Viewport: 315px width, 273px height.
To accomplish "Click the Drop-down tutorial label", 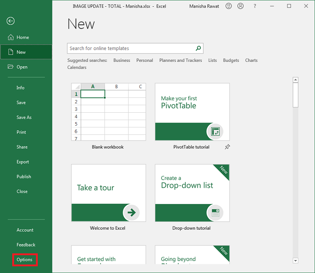I will pyautogui.click(x=191, y=228).
